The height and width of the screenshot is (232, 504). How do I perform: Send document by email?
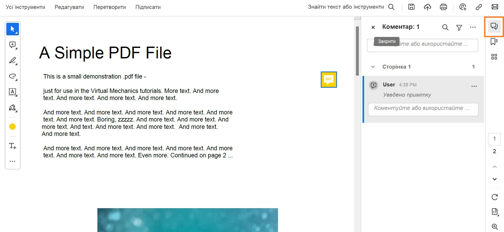pyautogui.click(x=495, y=7)
